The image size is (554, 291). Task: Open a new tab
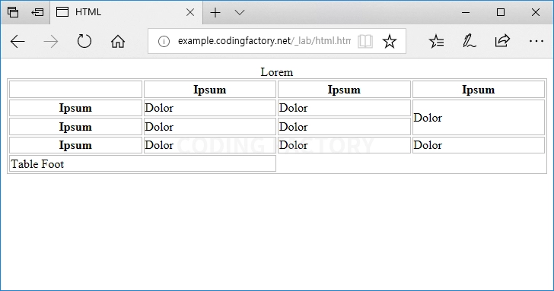[x=215, y=13]
